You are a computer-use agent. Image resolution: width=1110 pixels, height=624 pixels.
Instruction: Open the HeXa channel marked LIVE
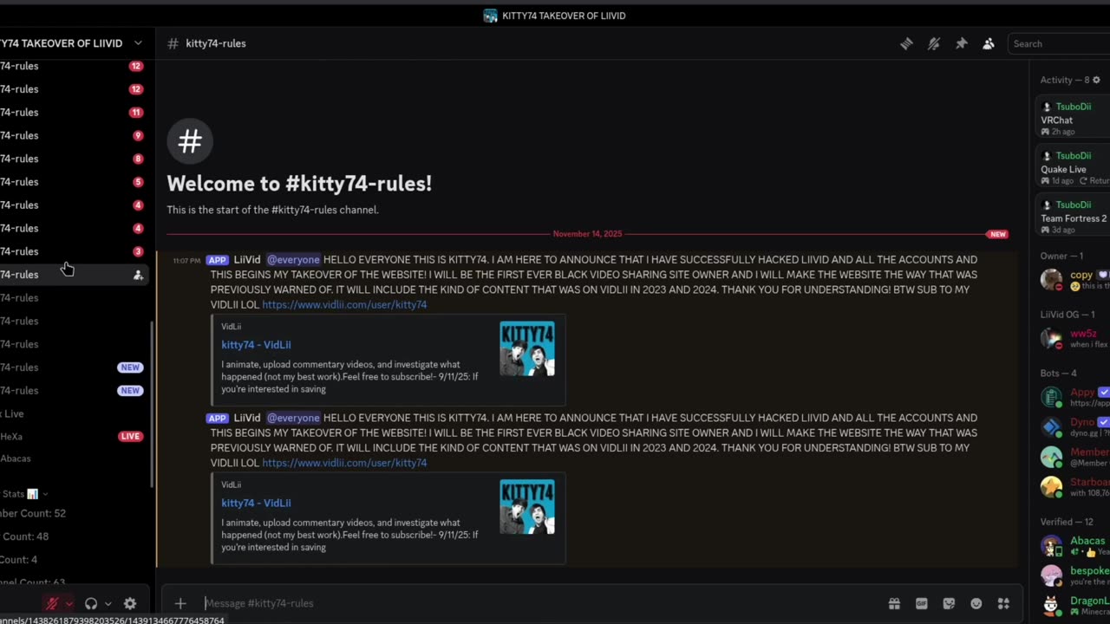click(74, 437)
